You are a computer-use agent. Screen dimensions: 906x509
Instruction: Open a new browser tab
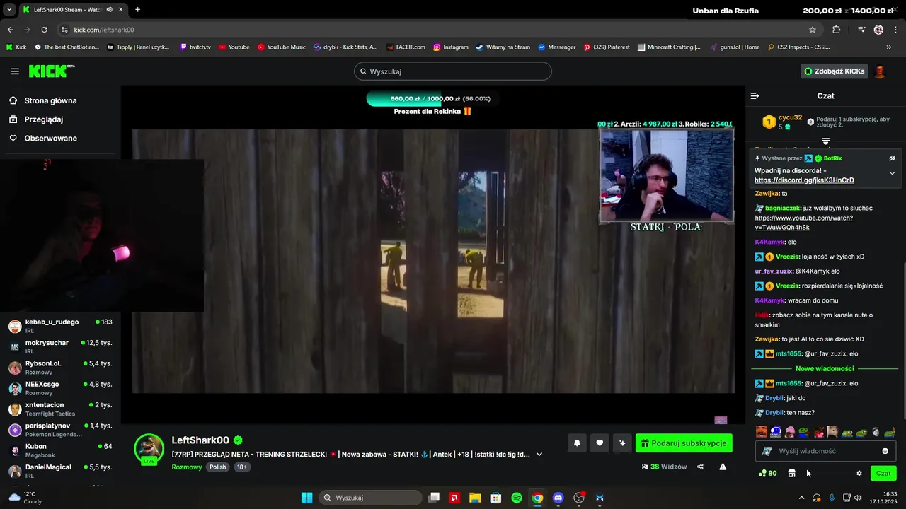coord(137,10)
